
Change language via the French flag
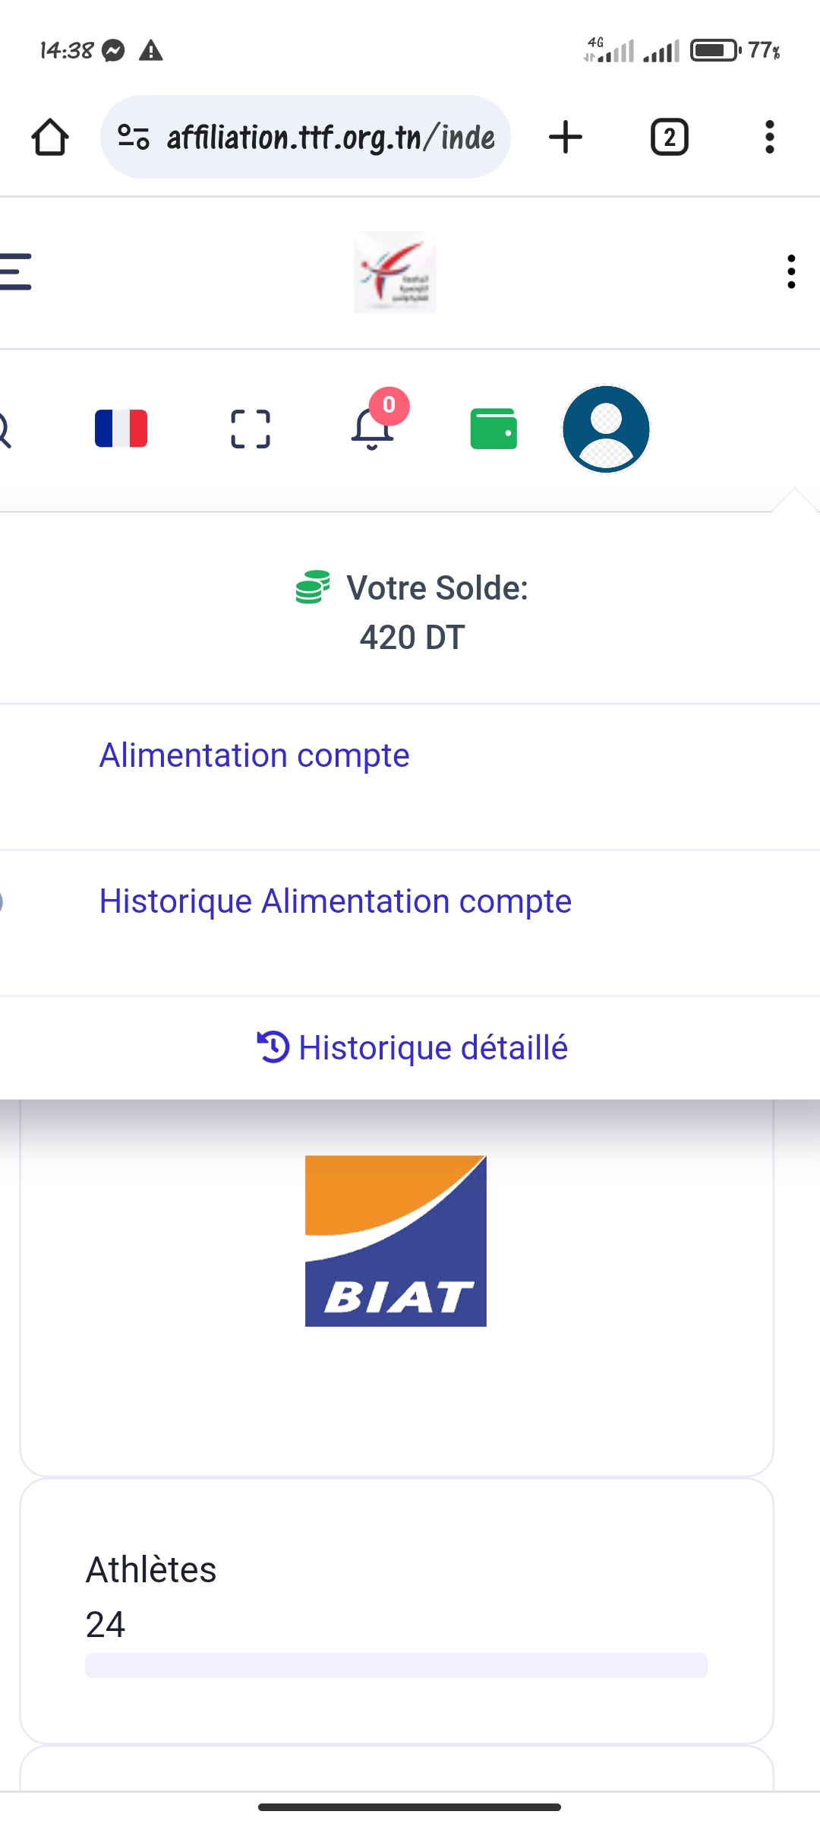coord(121,429)
